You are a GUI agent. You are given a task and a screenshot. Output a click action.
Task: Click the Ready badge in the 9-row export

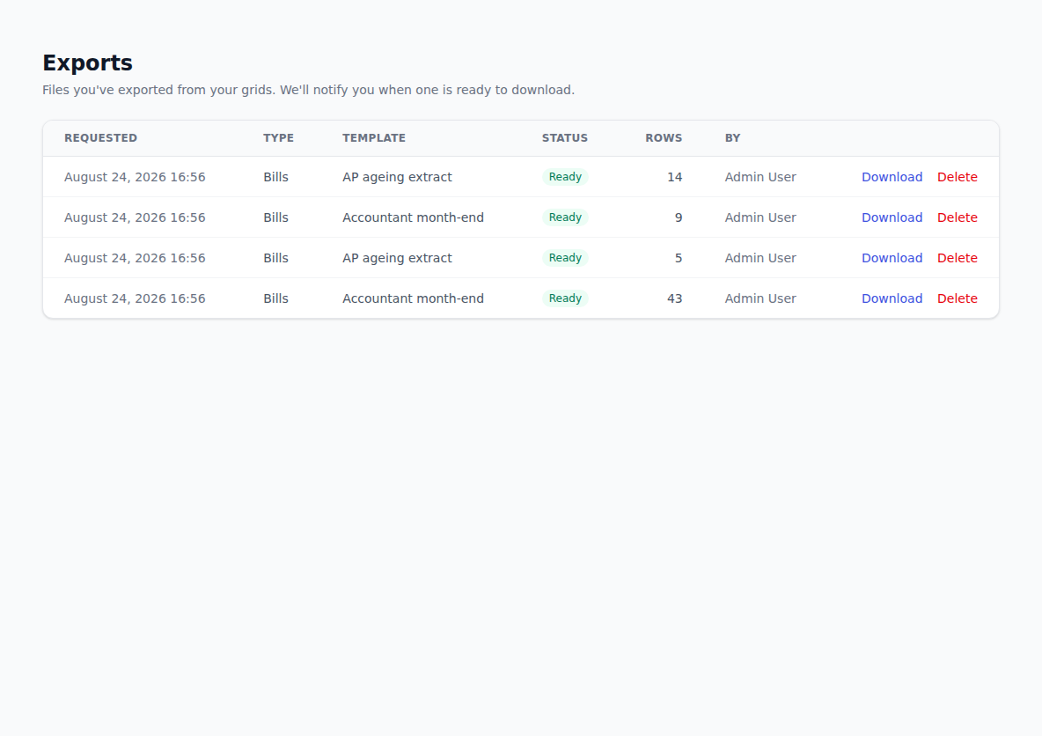coord(565,217)
